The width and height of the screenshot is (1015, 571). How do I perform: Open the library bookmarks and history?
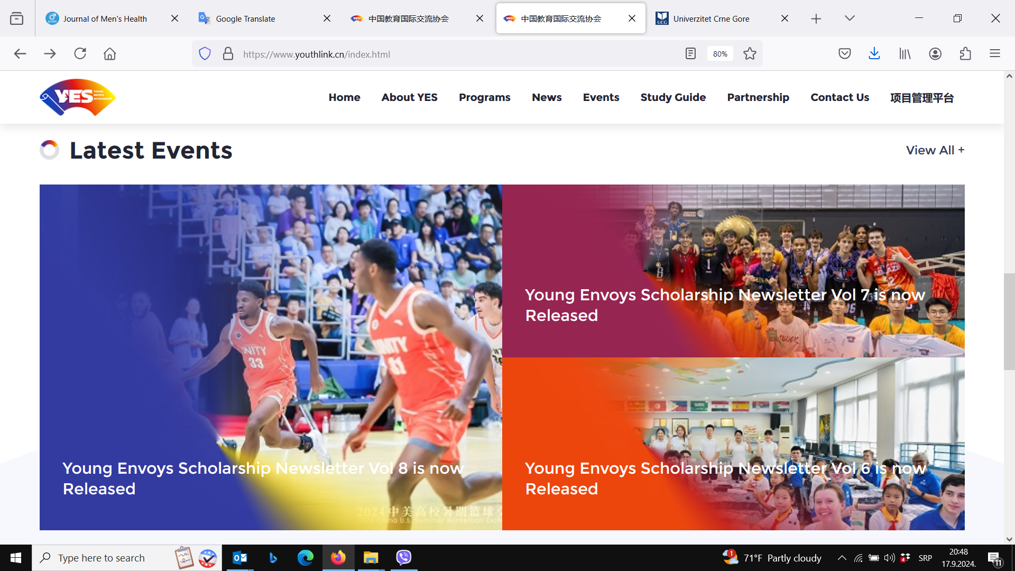pos(905,54)
